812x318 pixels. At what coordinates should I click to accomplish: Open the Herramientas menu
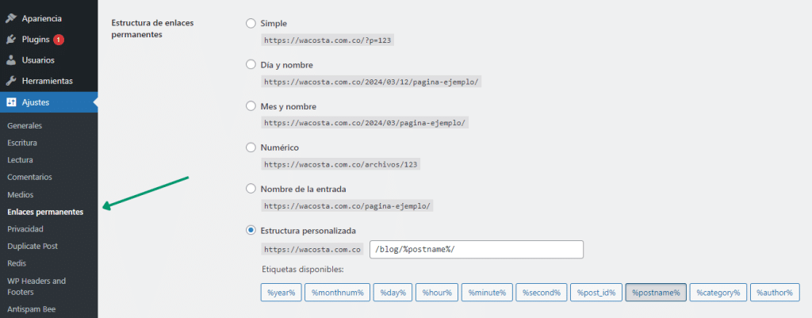(48, 82)
